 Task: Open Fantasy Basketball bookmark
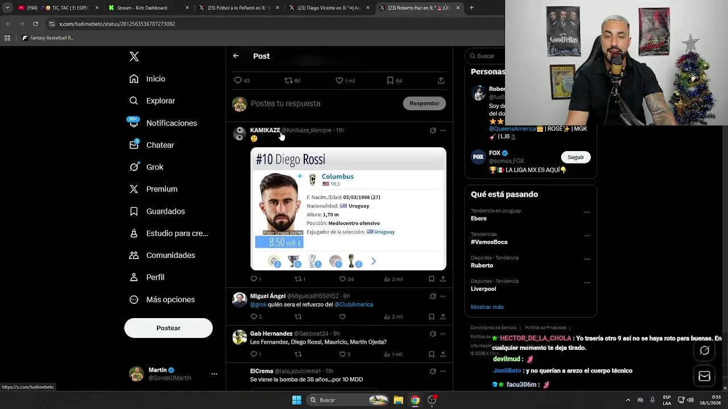tap(48, 38)
